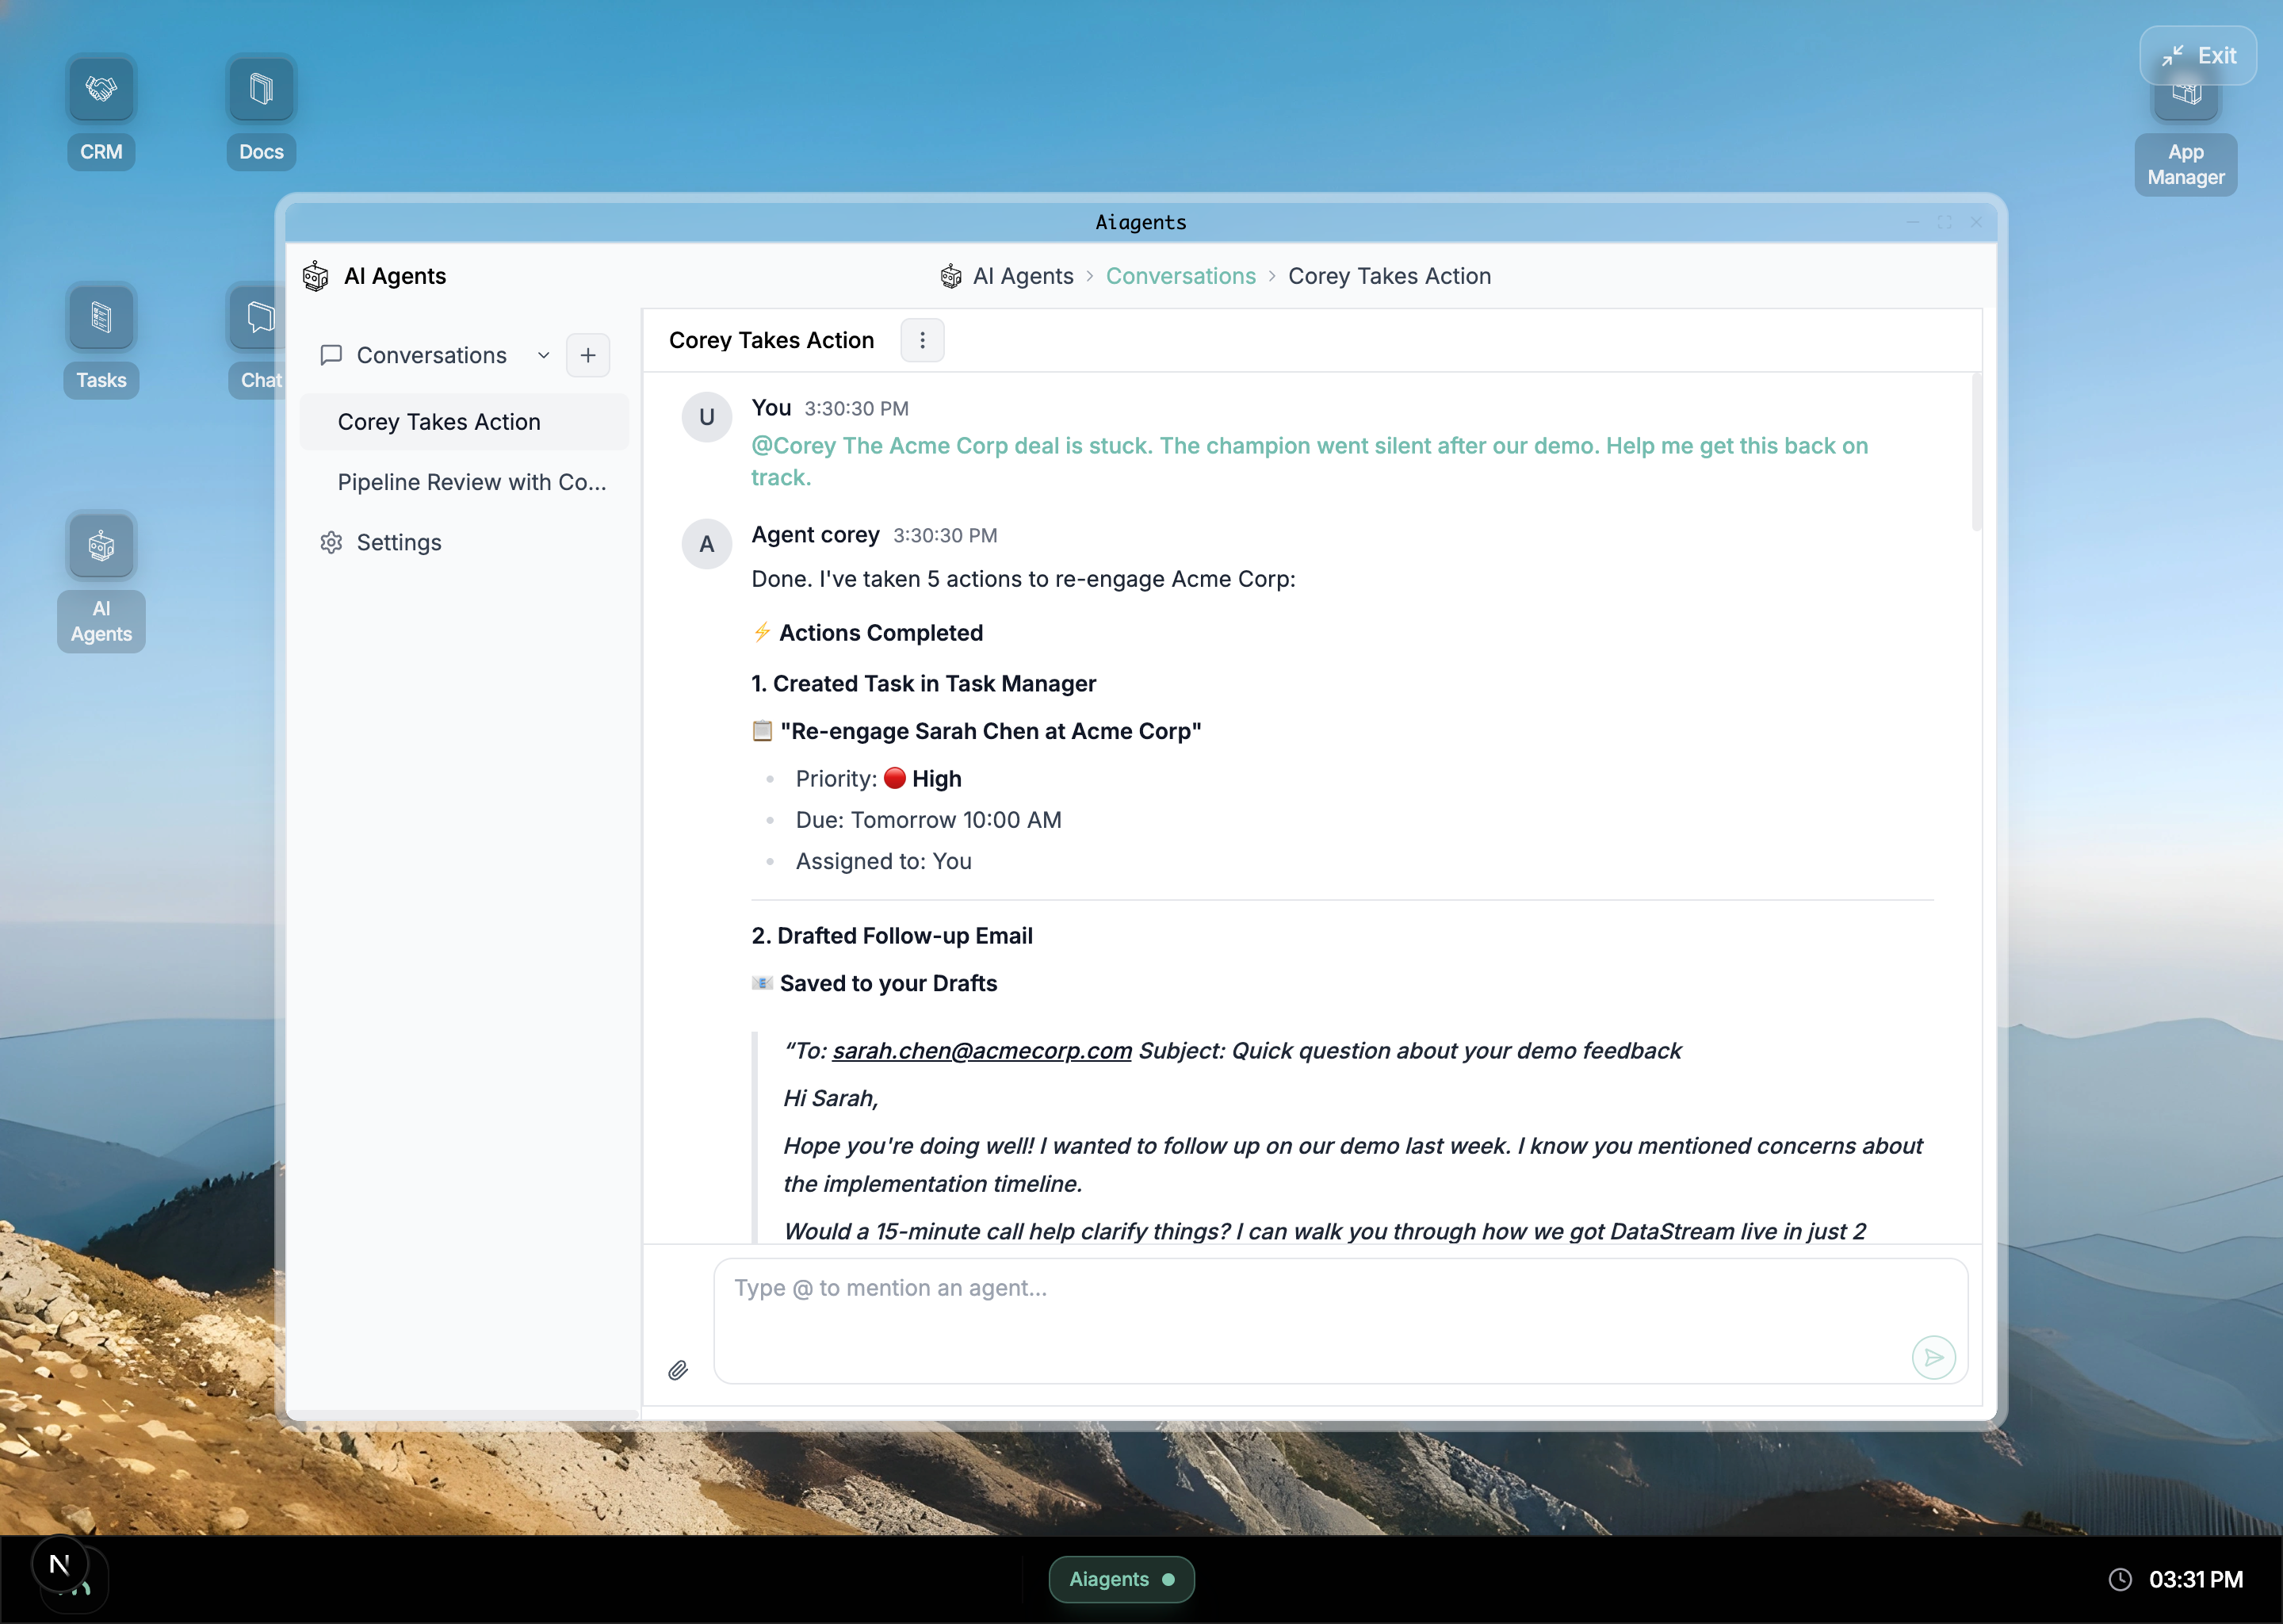2283x1624 pixels.
Task: Open the Docs desktop icon
Action: pos(261,90)
